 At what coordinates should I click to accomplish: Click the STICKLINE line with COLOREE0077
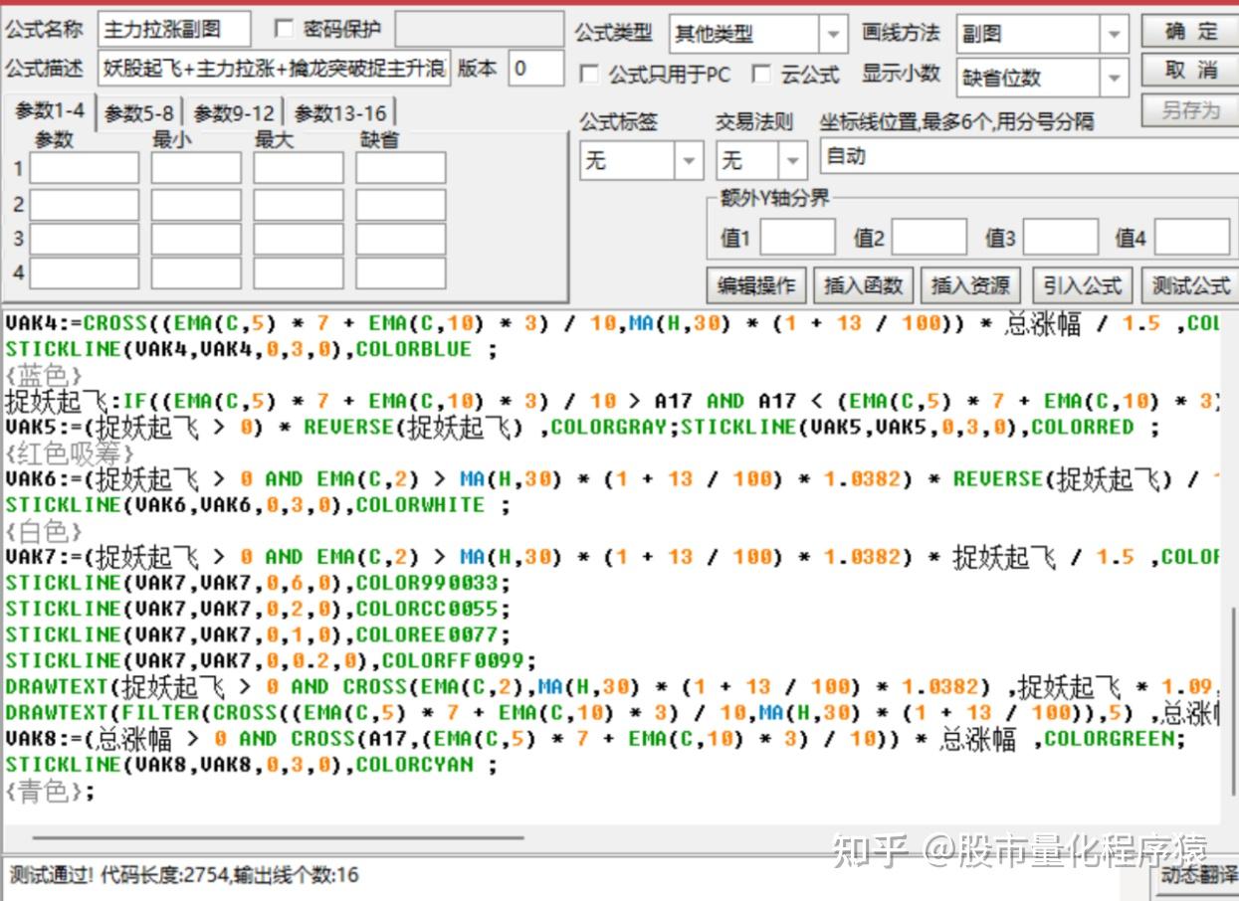(x=258, y=634)
